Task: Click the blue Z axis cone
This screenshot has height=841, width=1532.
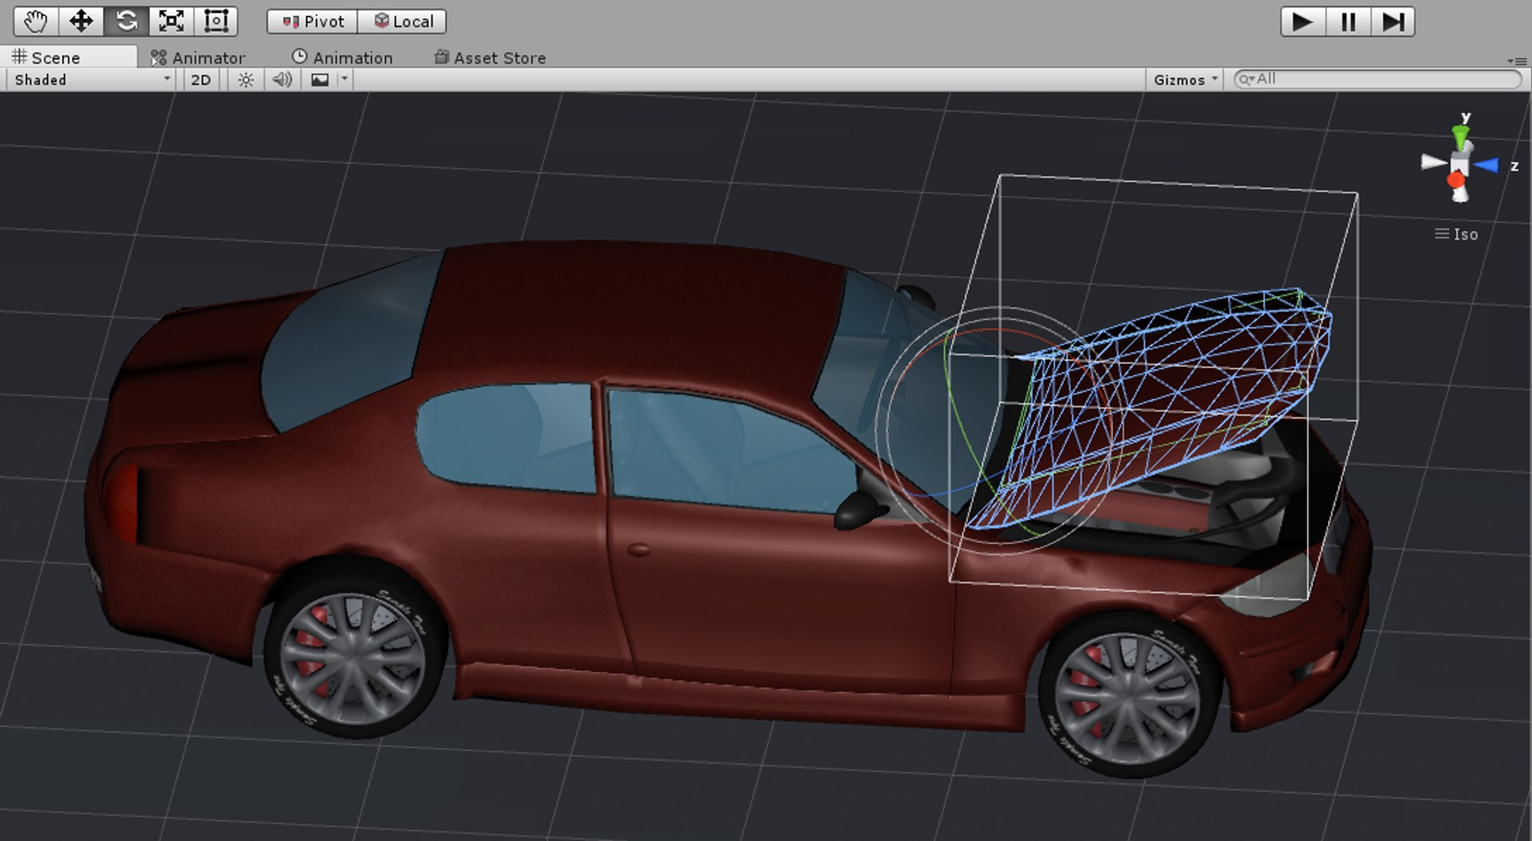Action: click(x=1486, y=165)
